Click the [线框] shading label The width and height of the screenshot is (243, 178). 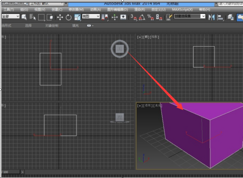point(154,37)
